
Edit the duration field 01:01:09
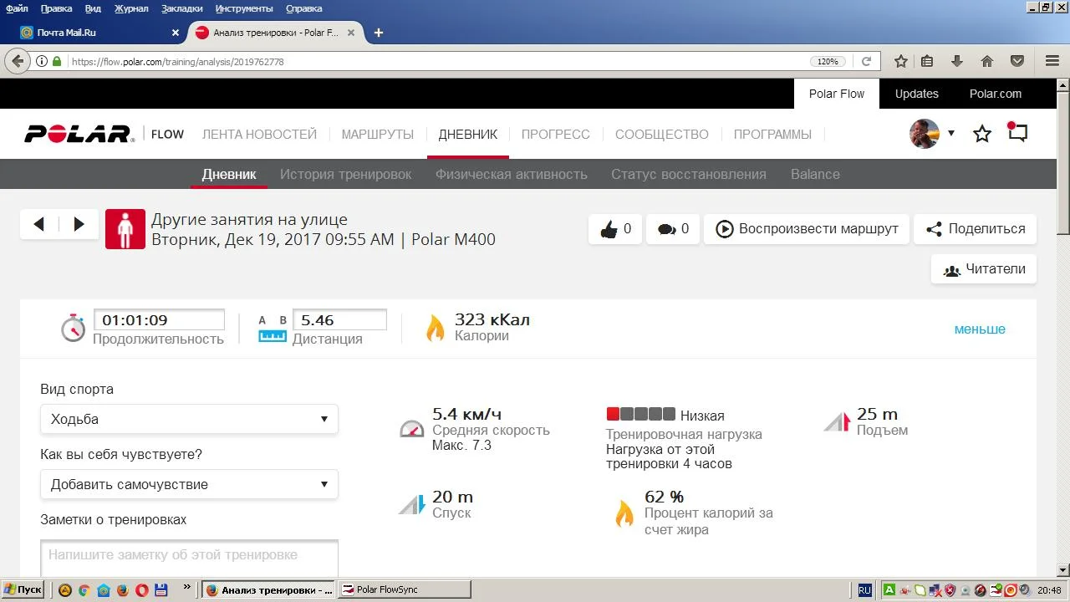pyautogui.click(x=159, y=319)
